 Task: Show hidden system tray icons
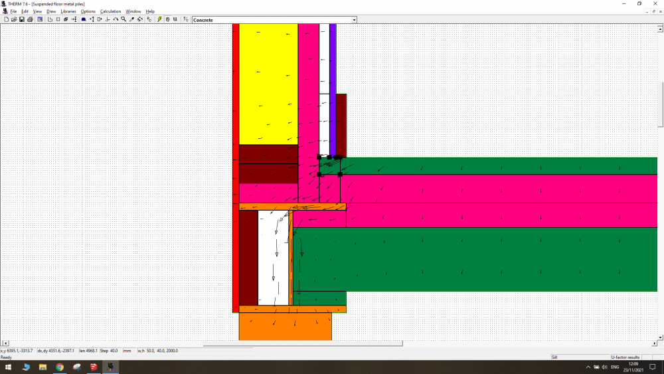point(588,367)
